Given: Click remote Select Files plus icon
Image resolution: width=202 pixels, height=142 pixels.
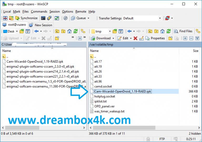Looking at the screenshot, I should click(185, 38).
